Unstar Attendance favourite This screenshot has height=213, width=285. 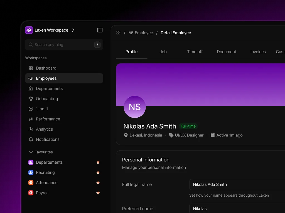98,182
